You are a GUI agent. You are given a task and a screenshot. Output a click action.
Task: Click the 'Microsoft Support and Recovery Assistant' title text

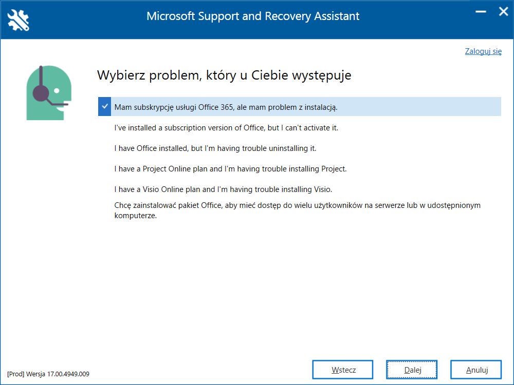pyautogui.click(x=253, y=16)
